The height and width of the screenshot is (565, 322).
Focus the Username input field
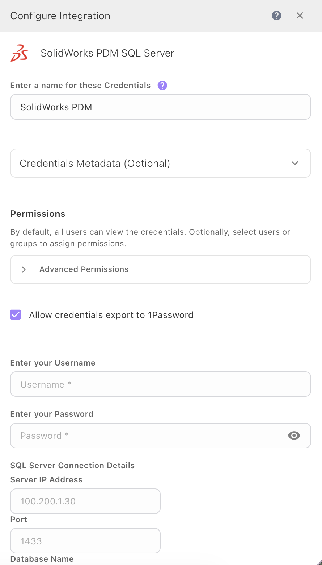160,384
